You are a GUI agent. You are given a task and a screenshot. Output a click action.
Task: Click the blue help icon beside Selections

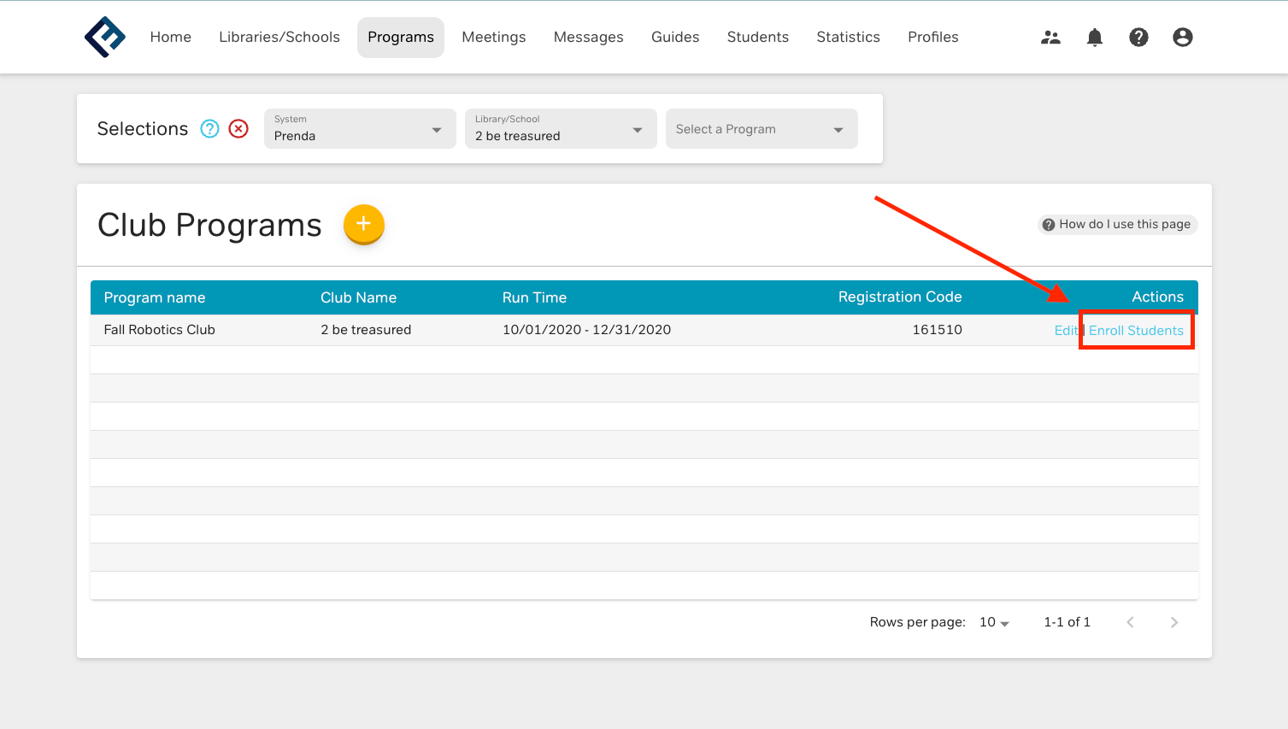[209, 128]
